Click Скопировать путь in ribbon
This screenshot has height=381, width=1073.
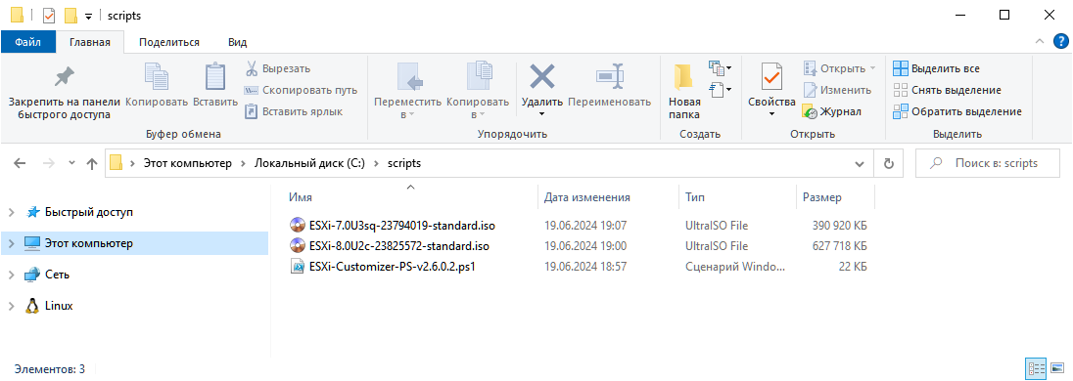[301, 90]
